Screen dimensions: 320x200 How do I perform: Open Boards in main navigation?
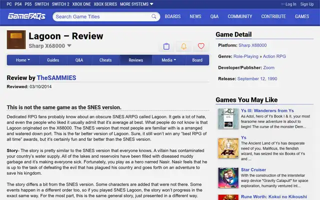pyautogui.click(x=172, y=16)
